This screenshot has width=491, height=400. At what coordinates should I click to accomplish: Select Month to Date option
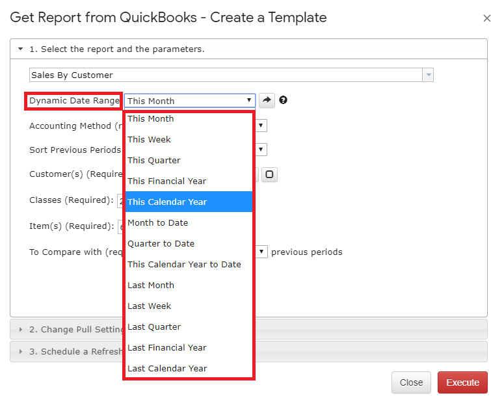(189, 222)
